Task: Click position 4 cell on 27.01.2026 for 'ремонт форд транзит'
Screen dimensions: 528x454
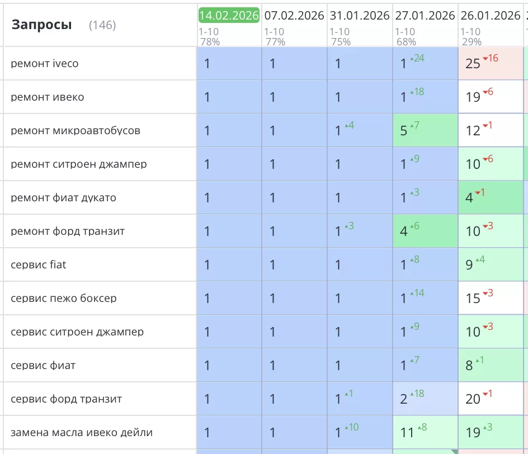Action: pyautogui.click(x=425, y=231)
